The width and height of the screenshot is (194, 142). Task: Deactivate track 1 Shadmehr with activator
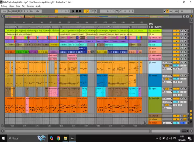click(176, 31)
